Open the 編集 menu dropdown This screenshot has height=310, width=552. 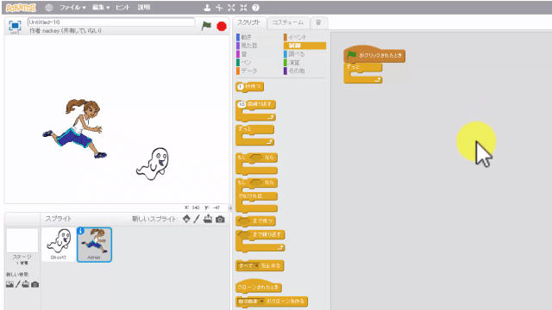101,8
